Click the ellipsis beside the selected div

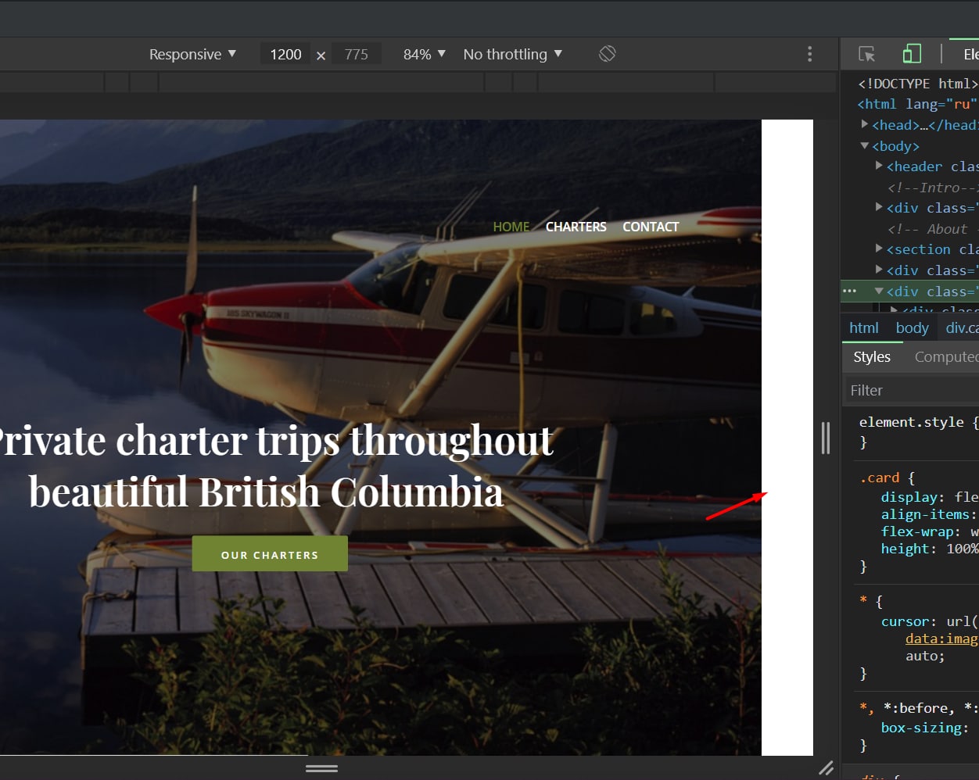tap(850, 291)
